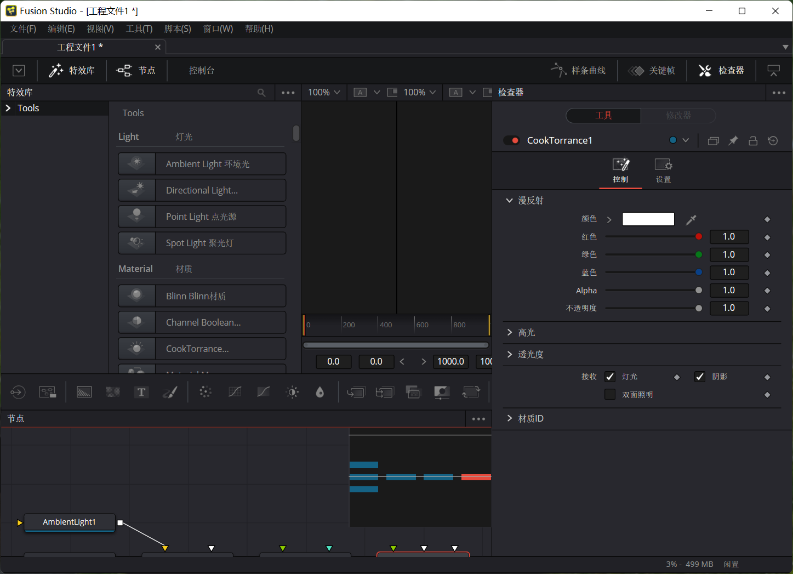Image resolution: width=793 pixels, height=574 pixels.
Task: Add Background node from toolbar
Action: tap(84, 392)
